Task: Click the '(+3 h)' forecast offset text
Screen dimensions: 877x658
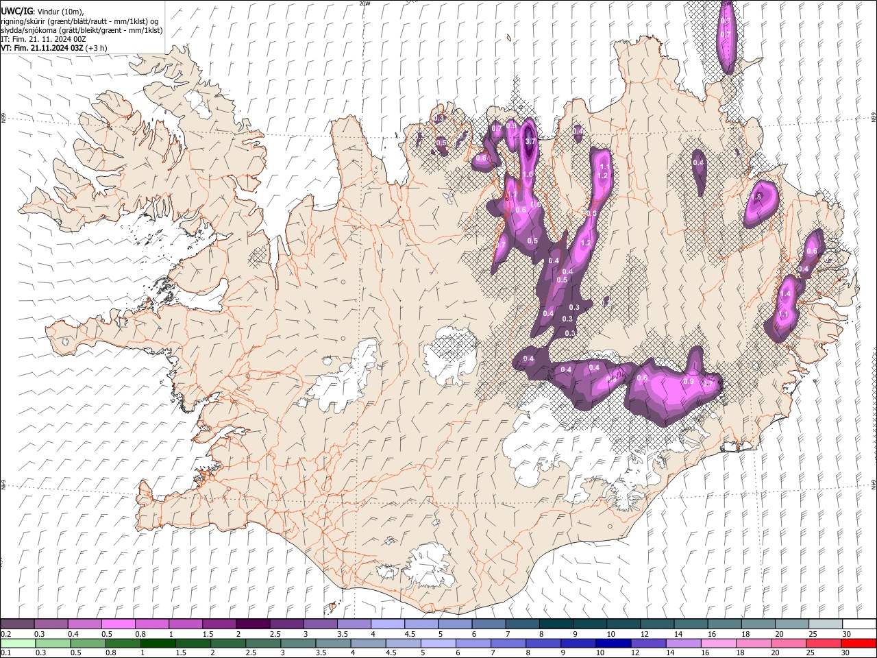Action: pyautogui.click(x=97, y=48)
